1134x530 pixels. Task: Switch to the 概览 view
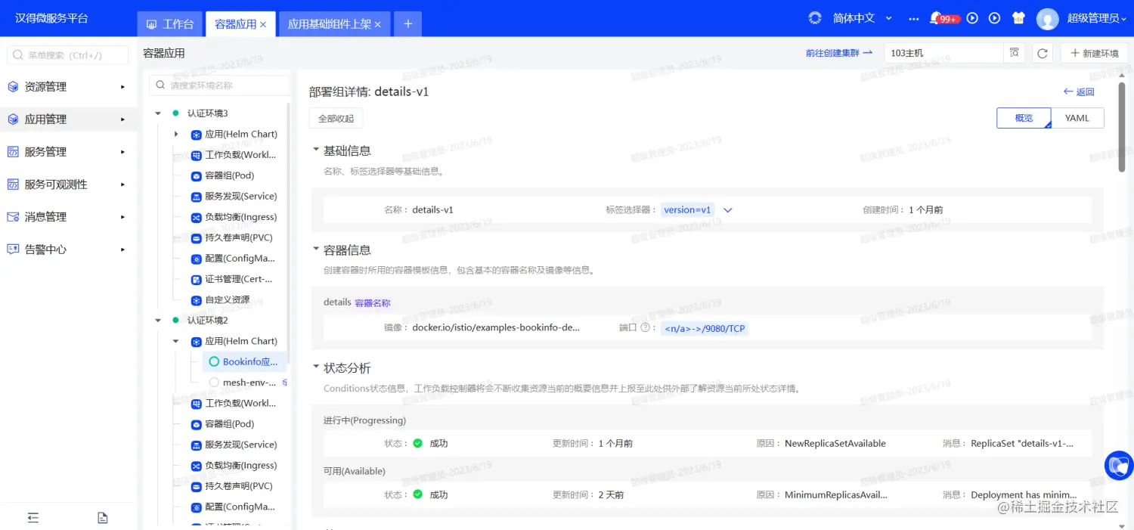click(x=1024, y=118)
